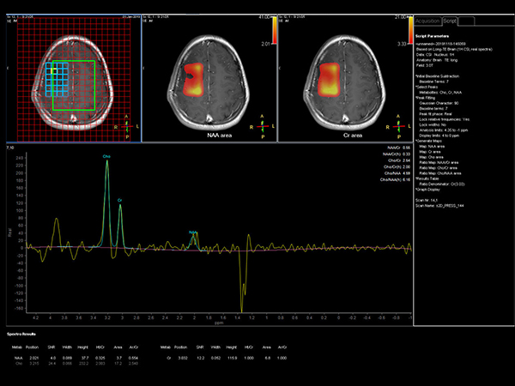515x386 pixels.
Task: Click the 'ppm' axis label under the spectrum
Action: pyautogui.click(x=219, y=323)
